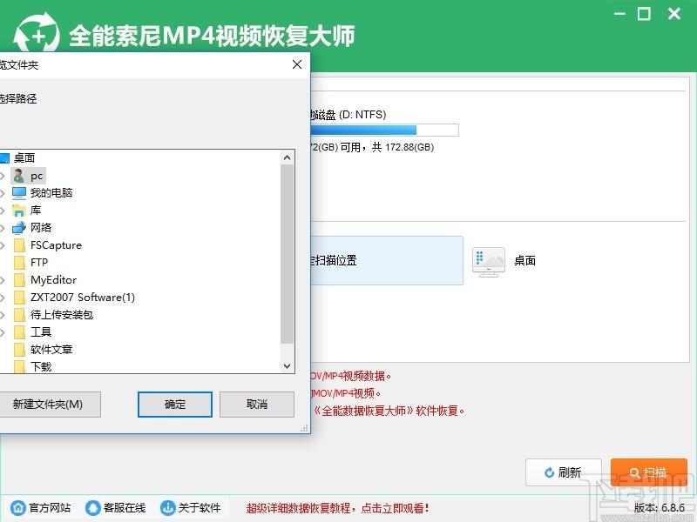Select the FTP folder text
The height and width of the screenshot is (522, 697).
pyautogui.click(x=39, y=263)
